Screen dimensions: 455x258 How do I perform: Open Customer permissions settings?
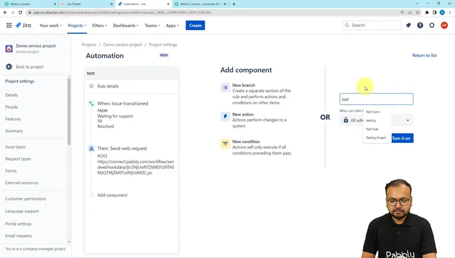[25, 199]
